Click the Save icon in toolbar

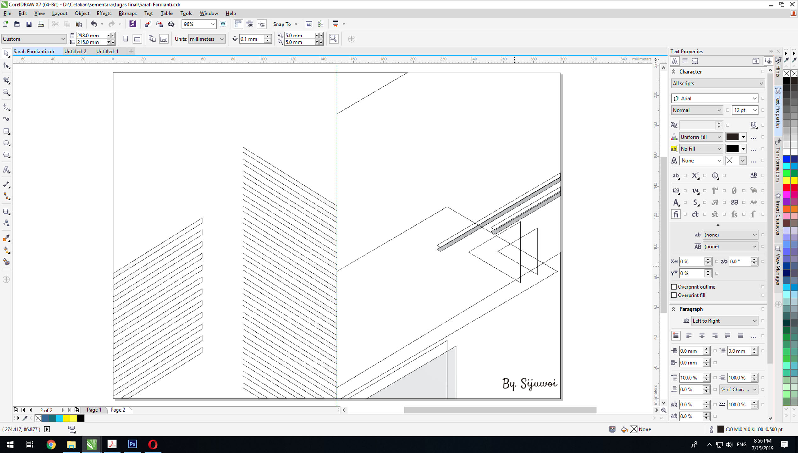pyautogui.click(x=29, y=24)
